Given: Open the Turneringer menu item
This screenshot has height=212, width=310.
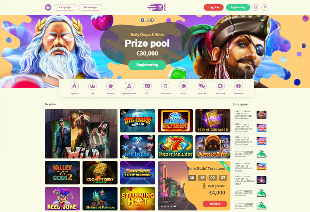Looking at the screenshot, I should [90, 7].
